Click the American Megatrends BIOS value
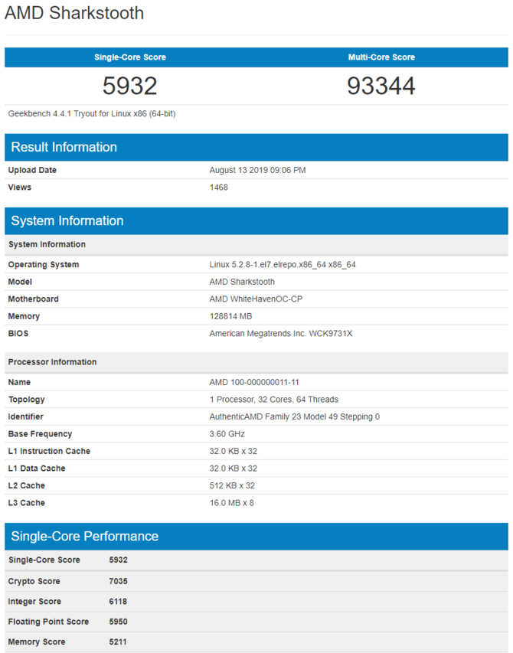Image resolution: width=513 pixels, height=653 pixels. [279, 334]
